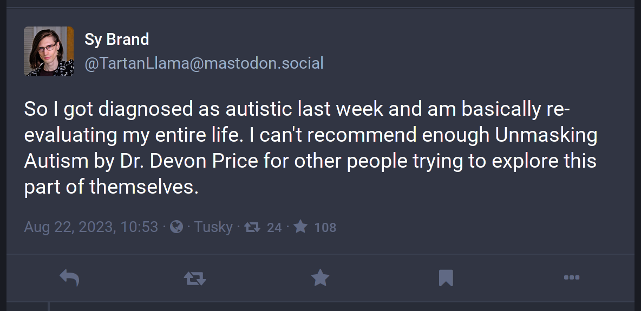Open the Sy Brand display name
The width and height of the screenshot is (641, 311).
click(x=116, y=39)
